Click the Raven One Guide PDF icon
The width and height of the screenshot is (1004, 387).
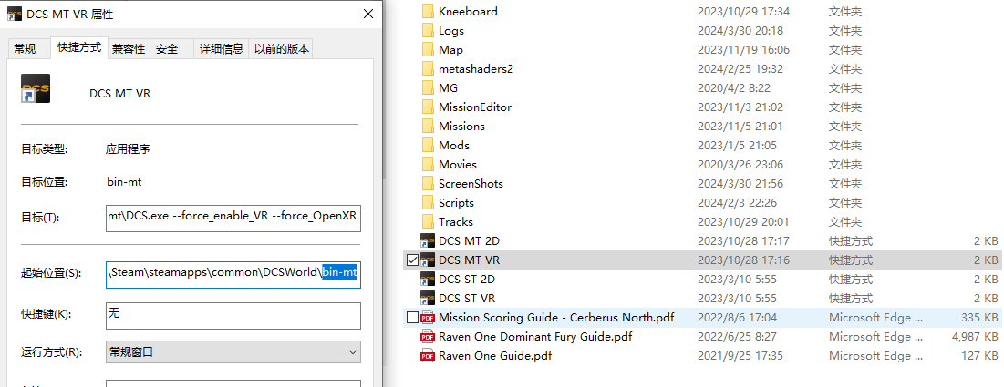(428, 356)
